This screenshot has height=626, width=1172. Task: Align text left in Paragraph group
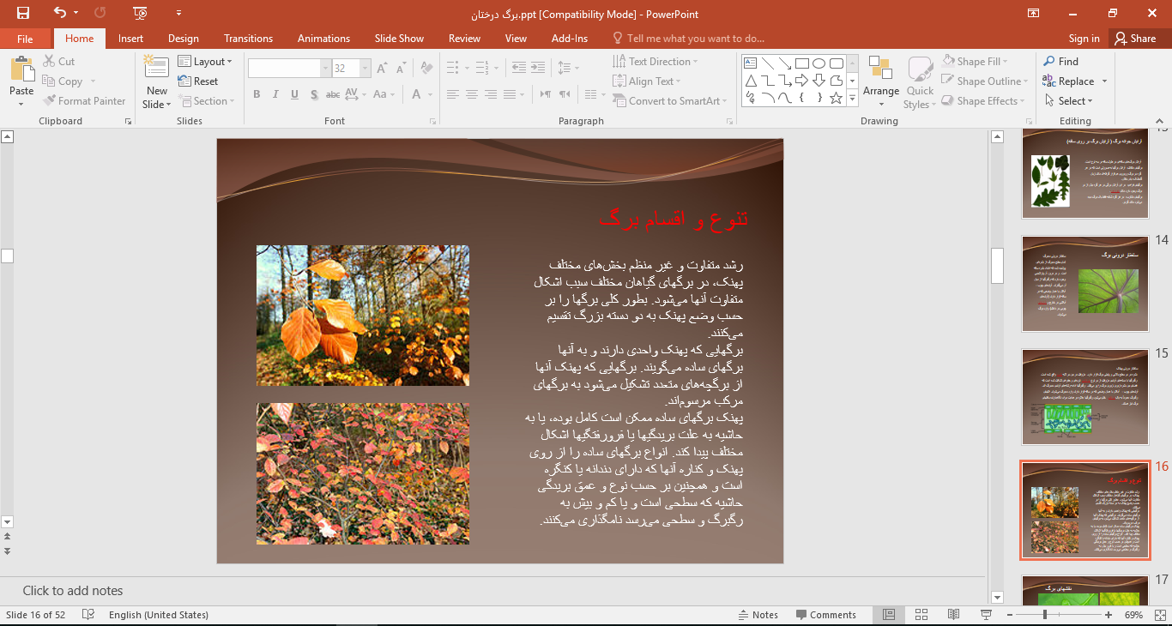point(452,94)
